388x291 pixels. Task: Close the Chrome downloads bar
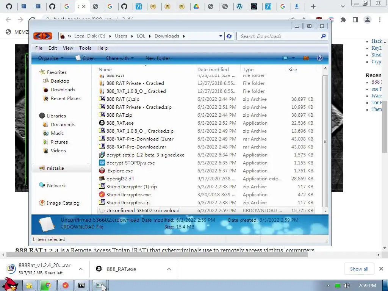pyautogui.click(x=381, y=269)
